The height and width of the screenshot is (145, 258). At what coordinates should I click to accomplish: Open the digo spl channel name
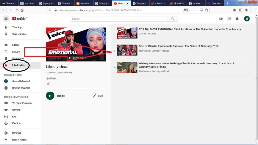click(x=61, y=96)
